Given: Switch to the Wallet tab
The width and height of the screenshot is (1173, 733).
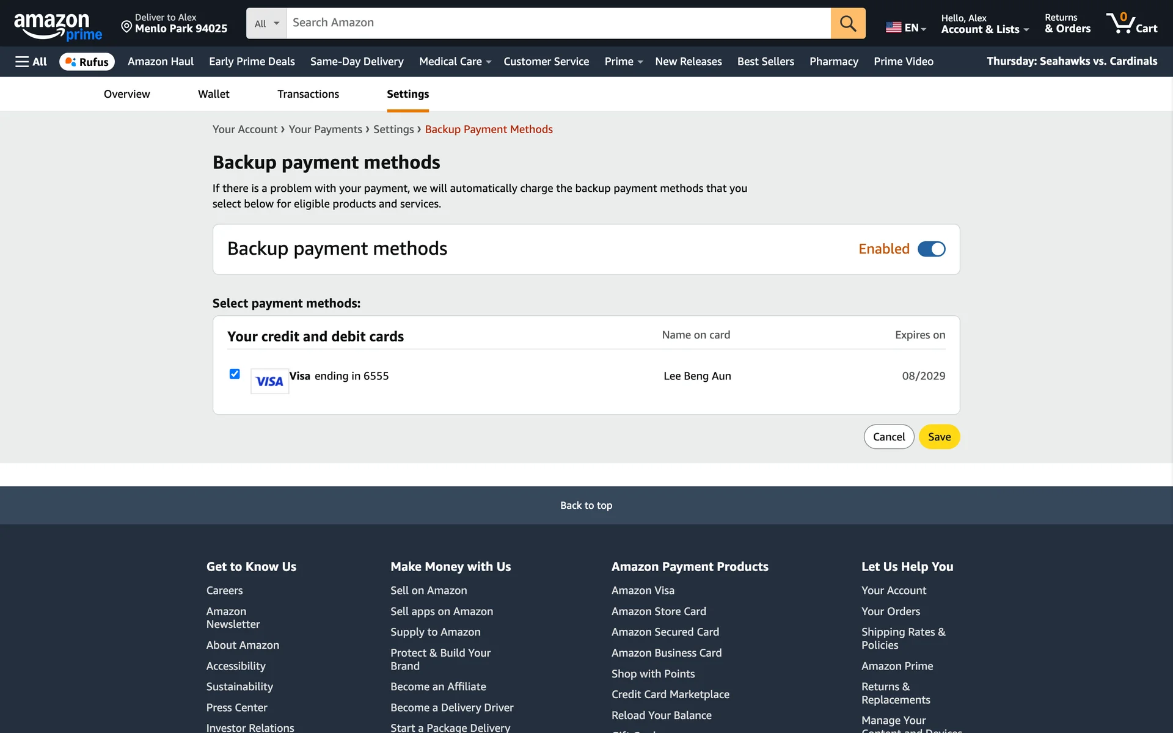Looking at the screenshot, I should point(213,94).
